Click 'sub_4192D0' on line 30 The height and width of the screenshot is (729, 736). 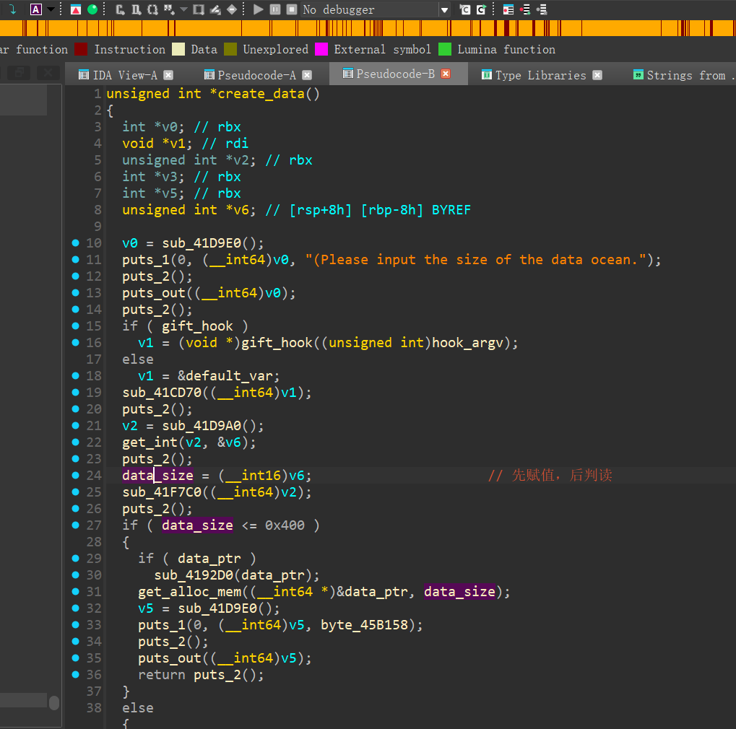194,575
